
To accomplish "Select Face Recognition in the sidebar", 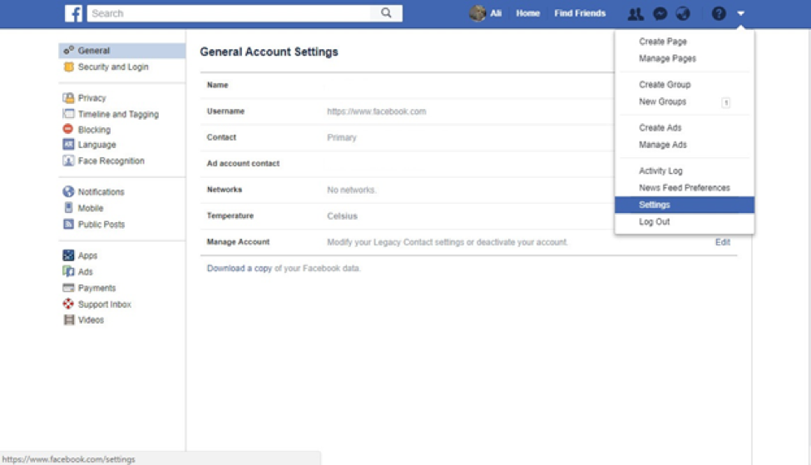I will coord(111,161).
